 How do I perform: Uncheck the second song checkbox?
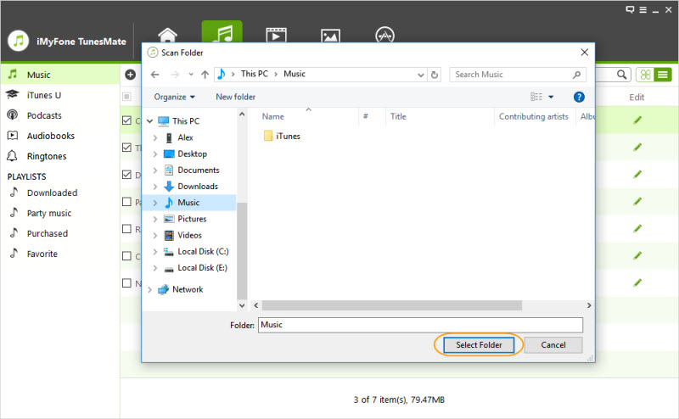click(x=126, y=148)
